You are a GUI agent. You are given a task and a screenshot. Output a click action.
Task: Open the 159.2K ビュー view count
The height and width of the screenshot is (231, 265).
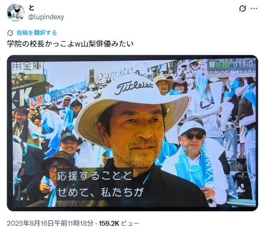119,223
